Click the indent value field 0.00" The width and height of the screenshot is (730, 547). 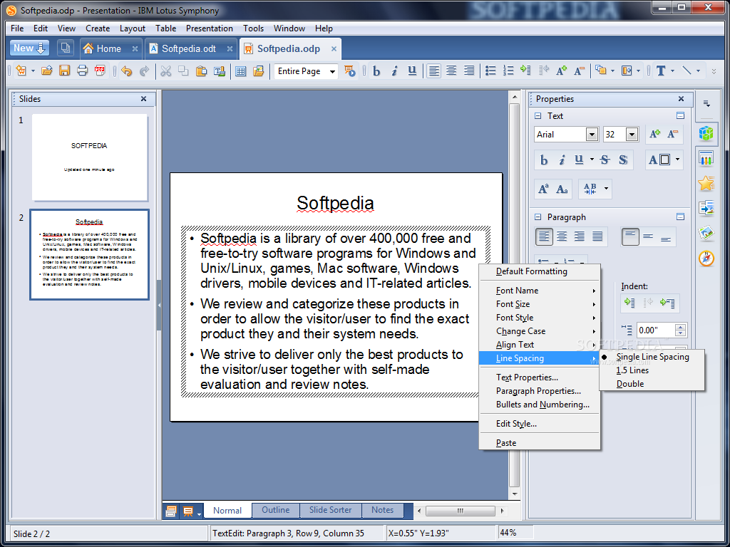pos(656,330)
